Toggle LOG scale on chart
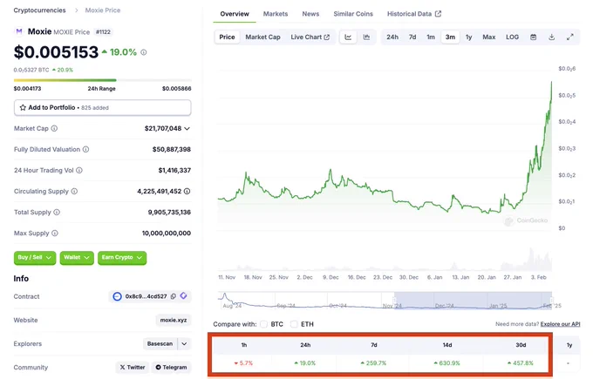 tap(513, 37)
